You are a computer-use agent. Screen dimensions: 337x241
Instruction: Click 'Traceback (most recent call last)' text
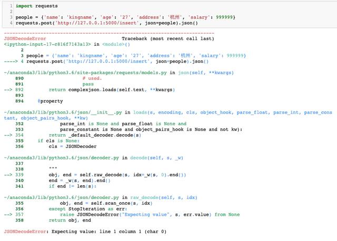(x=168, y=39)
